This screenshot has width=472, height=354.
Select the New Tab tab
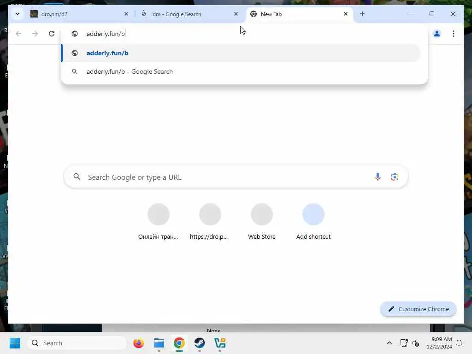[300, 14]
